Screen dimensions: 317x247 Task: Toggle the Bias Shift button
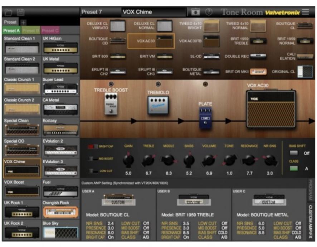point(294,153)
